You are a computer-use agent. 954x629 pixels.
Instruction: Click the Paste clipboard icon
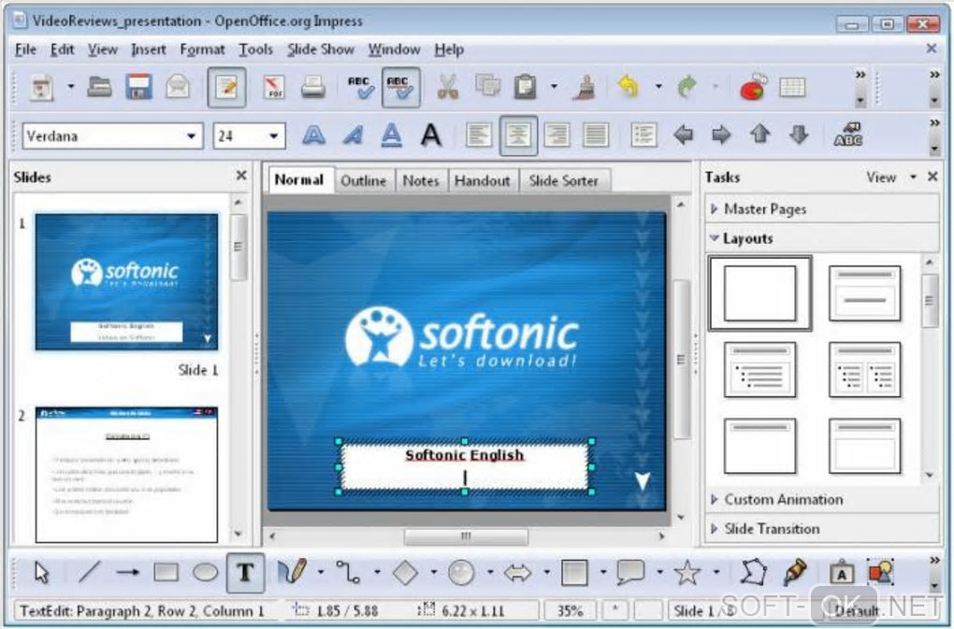pos(525,87)
